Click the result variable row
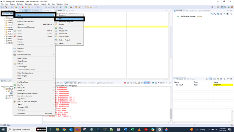Screen dimensions: 234x132 pyautogui.click(x=203, y=85)
